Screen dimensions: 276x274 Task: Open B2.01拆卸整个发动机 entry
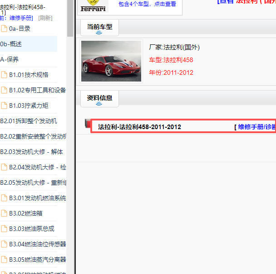click(29, 121)
